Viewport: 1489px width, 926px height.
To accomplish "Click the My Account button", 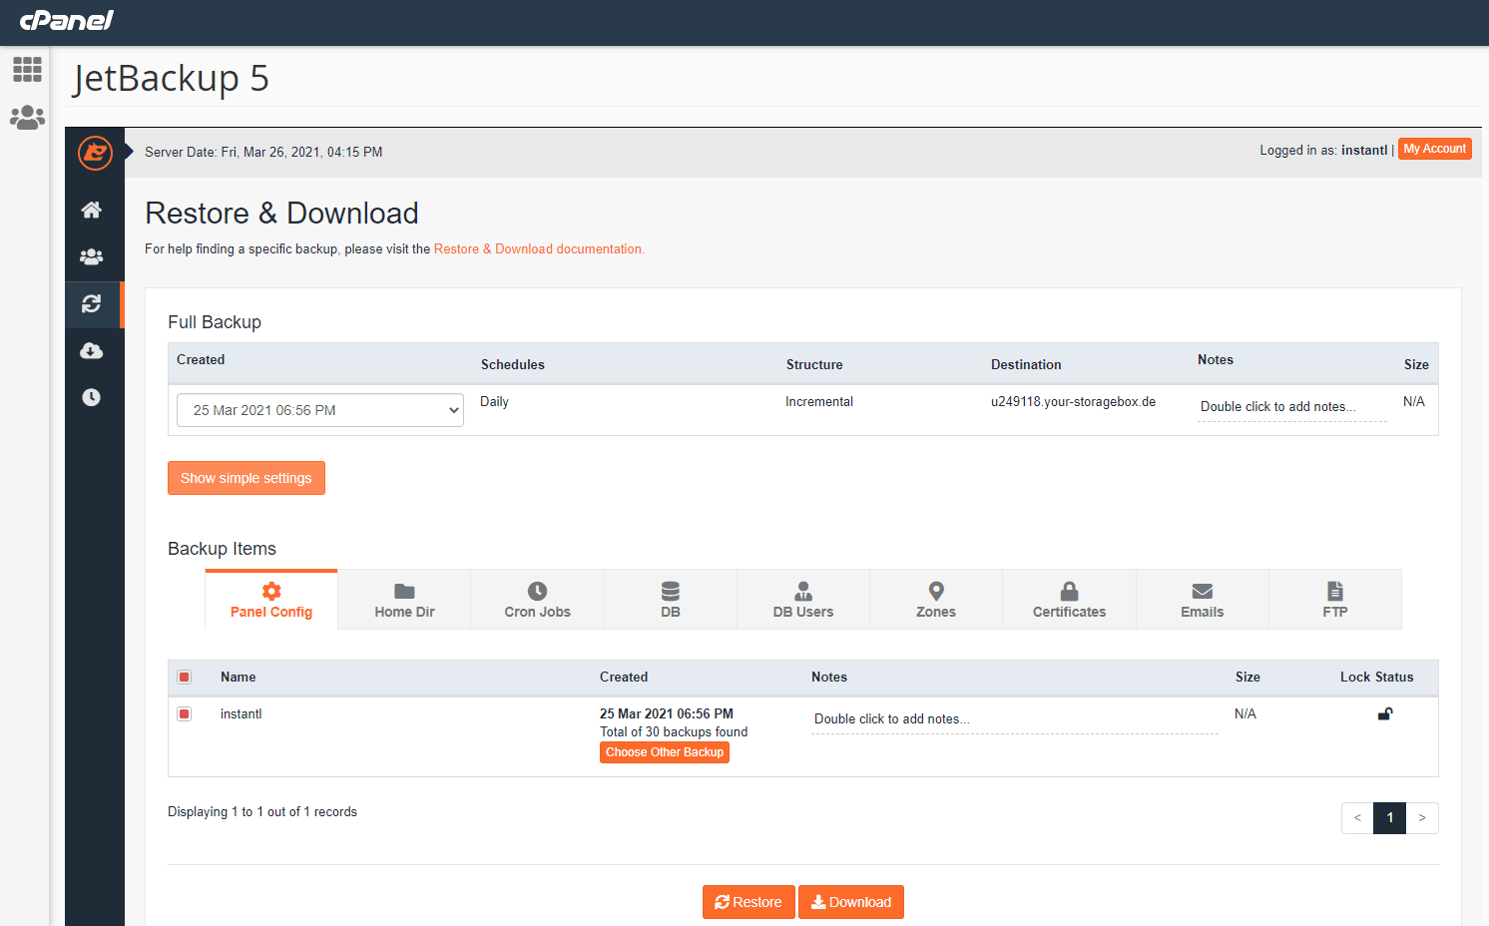I will tap(1435, 149).
